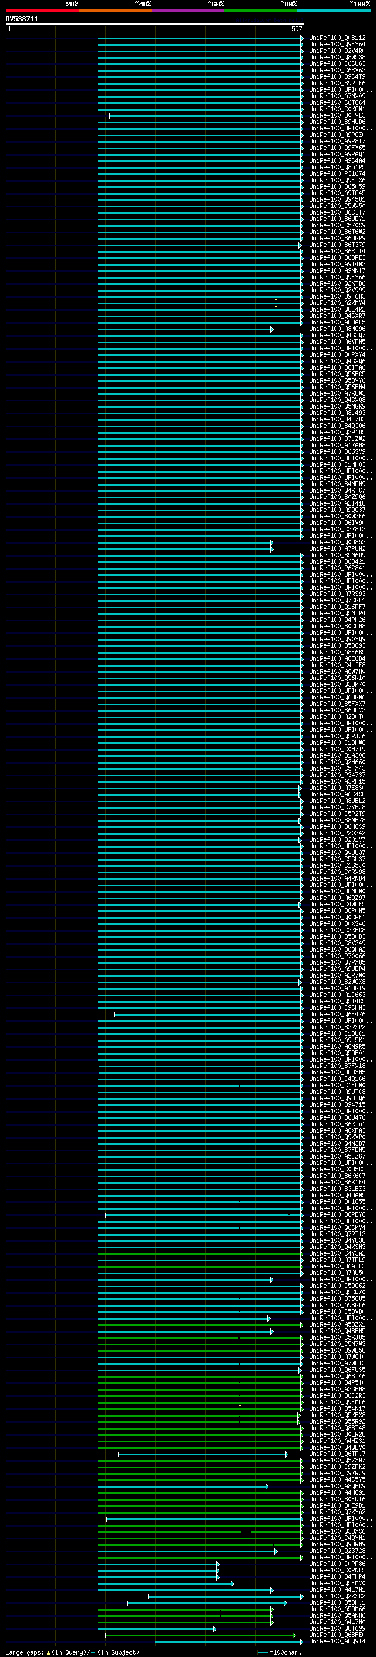
Task: Click the red 20% identity legend bar
Action: click(42, 11)
